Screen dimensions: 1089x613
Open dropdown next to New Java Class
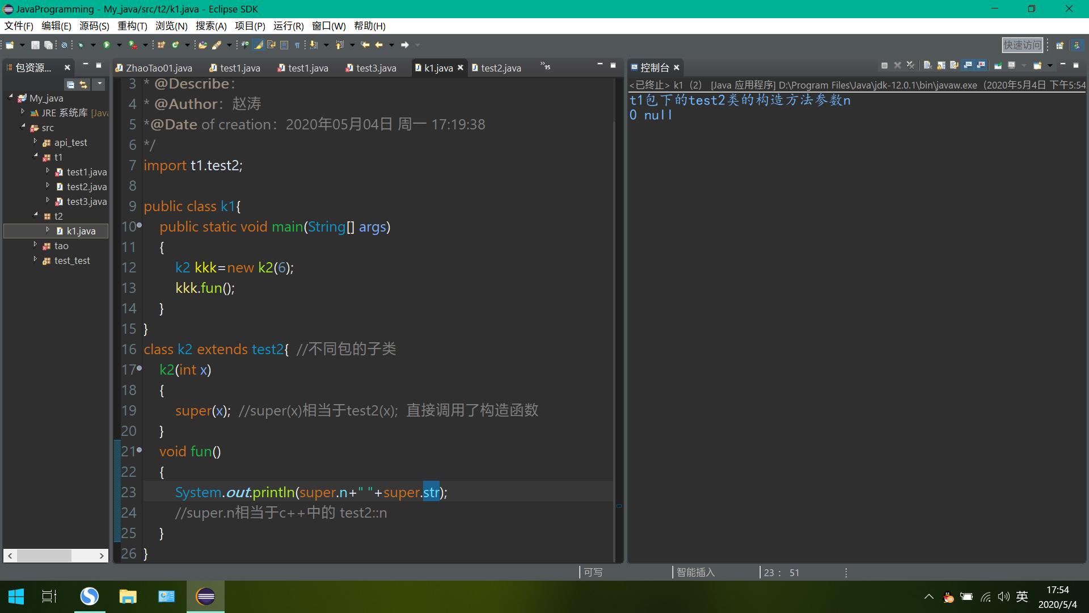(187, 45)
